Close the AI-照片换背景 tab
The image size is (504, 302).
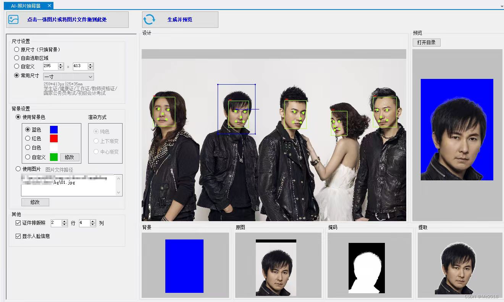coord(50,6)
